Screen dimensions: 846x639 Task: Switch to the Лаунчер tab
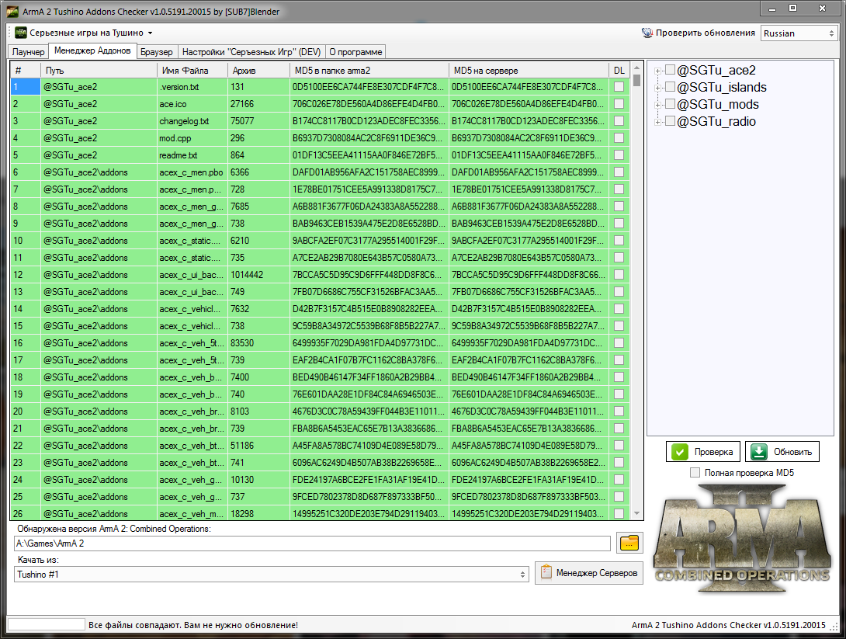(28, 52)
